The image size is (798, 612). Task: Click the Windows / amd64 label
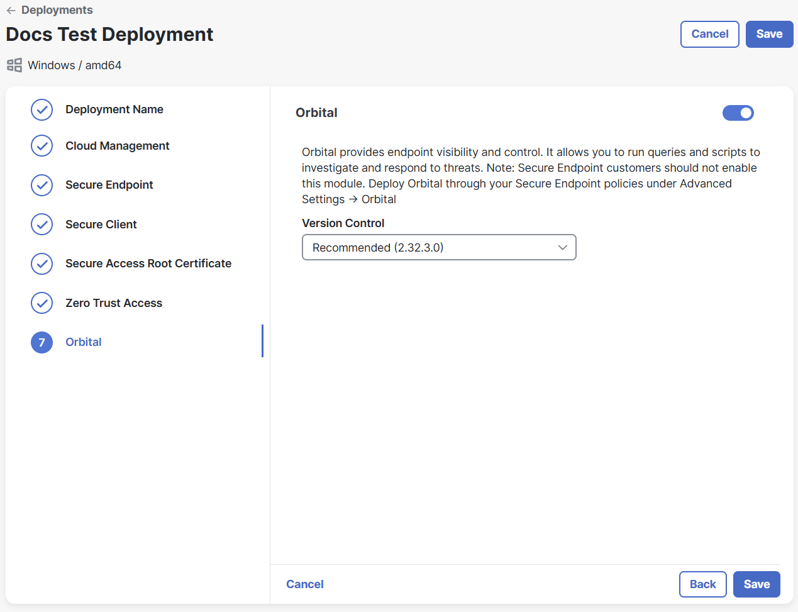pyautogui.click(x=75, y=65)
